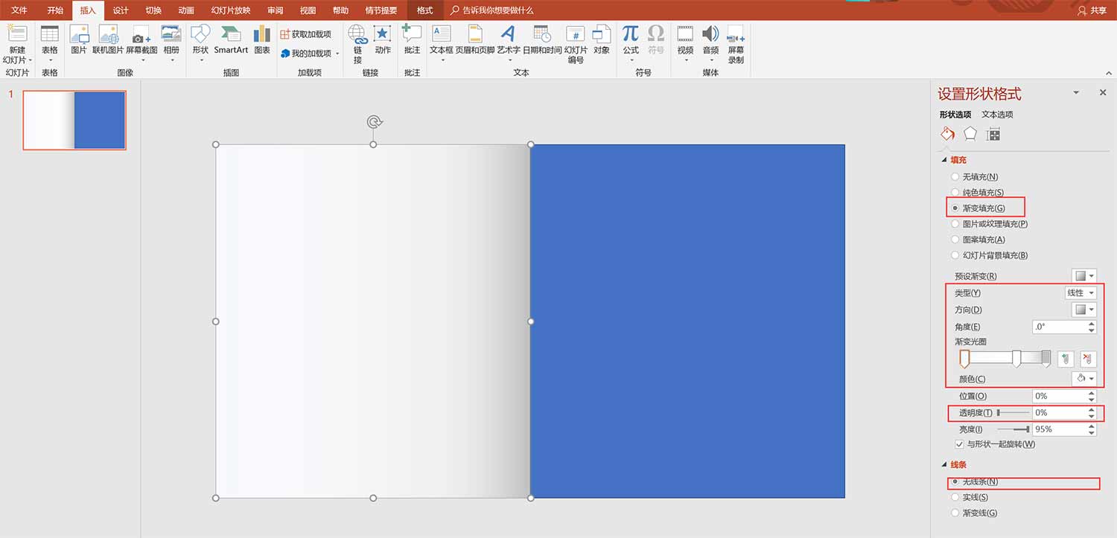1117x538 pixels.
Task: Switch to the 切换 transitions tab
Action: (153, 10)
